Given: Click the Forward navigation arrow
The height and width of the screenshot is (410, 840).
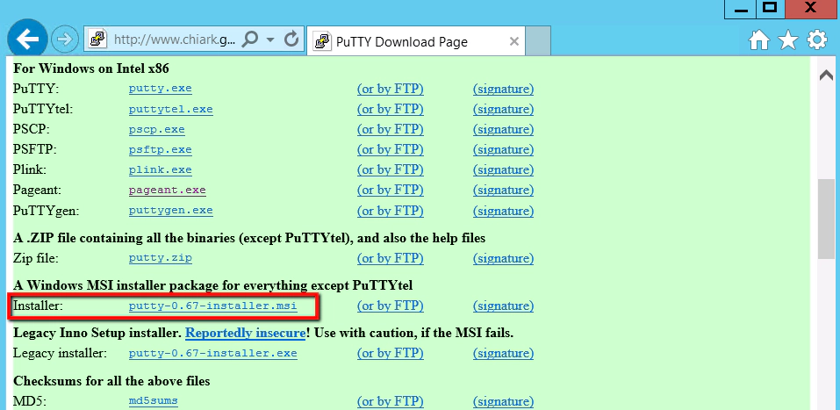Looking at the screenshot, I should (x=65, y=40).
